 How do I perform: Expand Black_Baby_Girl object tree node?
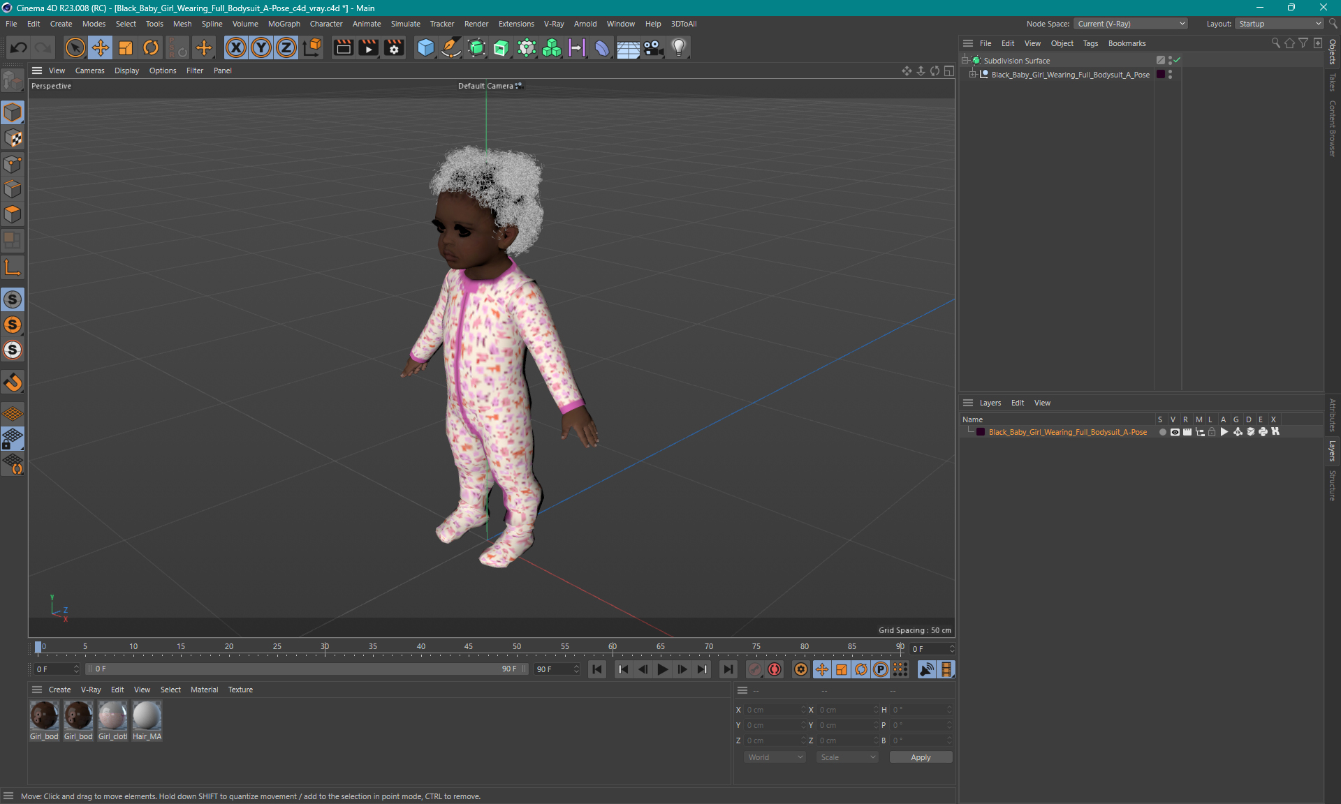(x=972, y=75)
